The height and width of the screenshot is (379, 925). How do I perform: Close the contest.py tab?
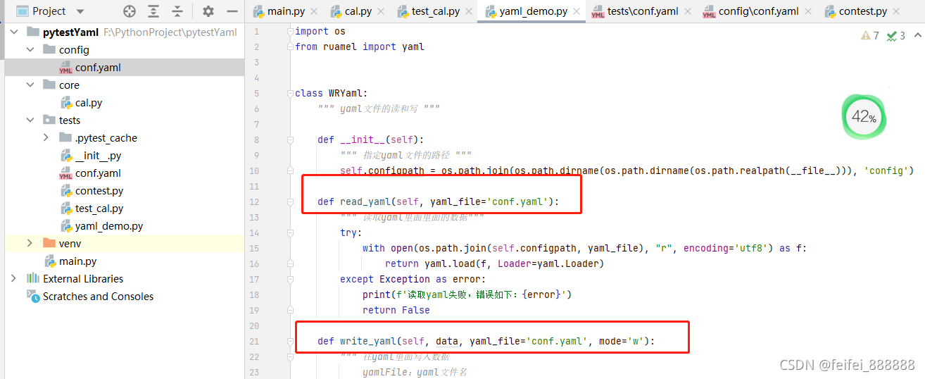[896, 12]
